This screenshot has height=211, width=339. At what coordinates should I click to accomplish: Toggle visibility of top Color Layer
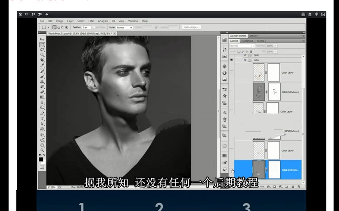point(231,73)
